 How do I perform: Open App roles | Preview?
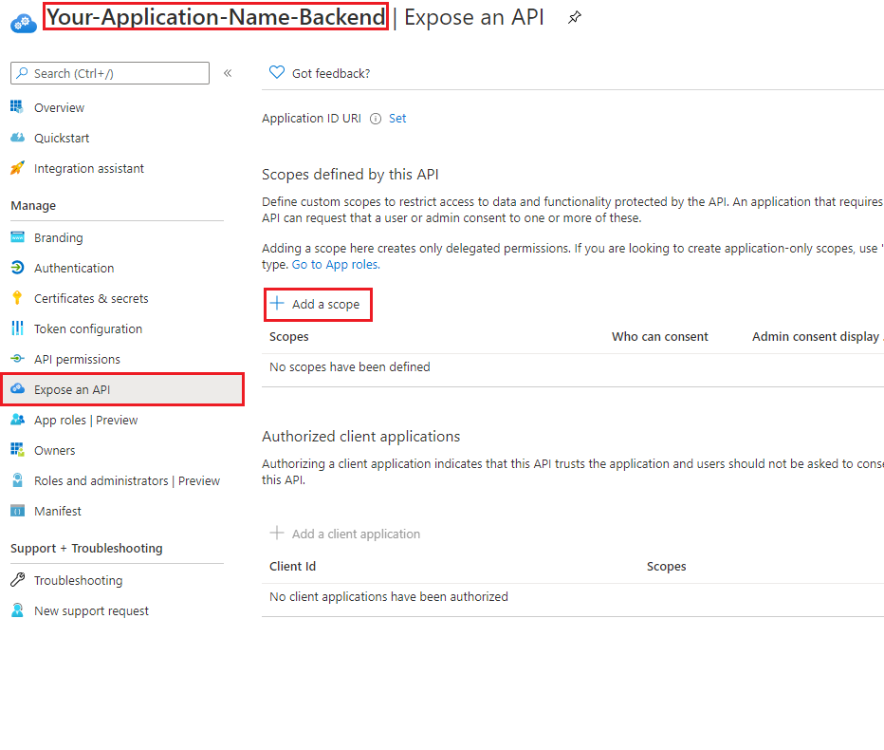(85, 421)
